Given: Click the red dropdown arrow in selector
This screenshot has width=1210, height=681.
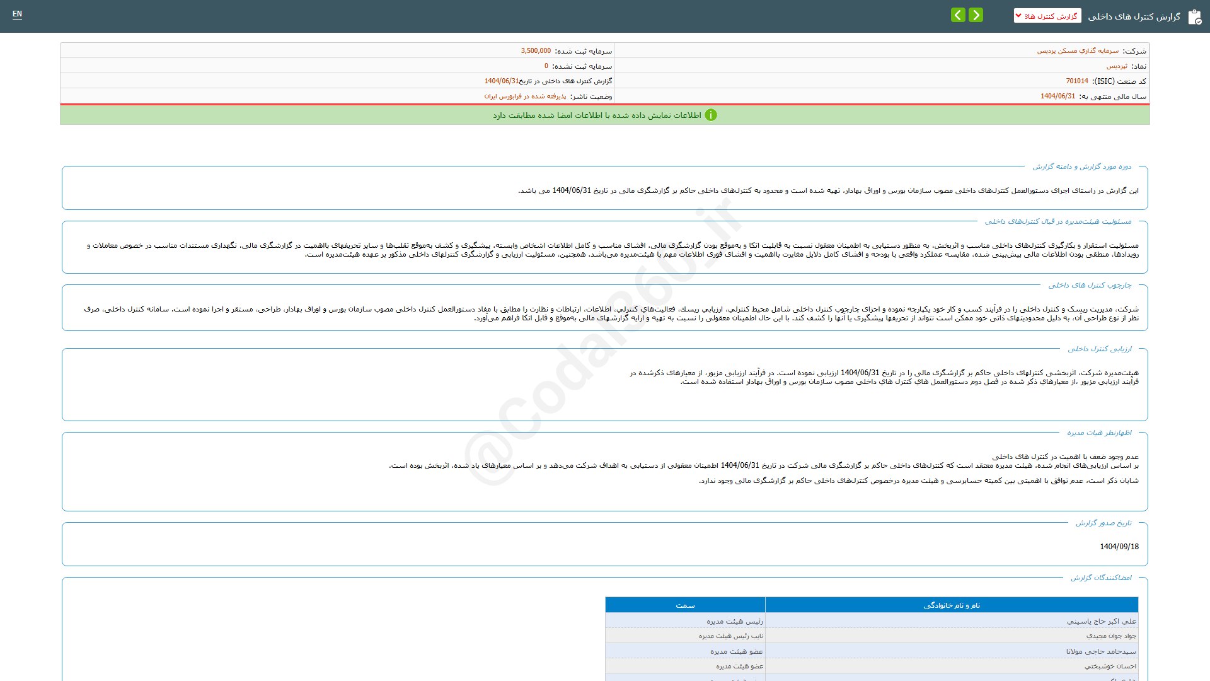Looking at the screenshot, I should (x=1018, y=16).
